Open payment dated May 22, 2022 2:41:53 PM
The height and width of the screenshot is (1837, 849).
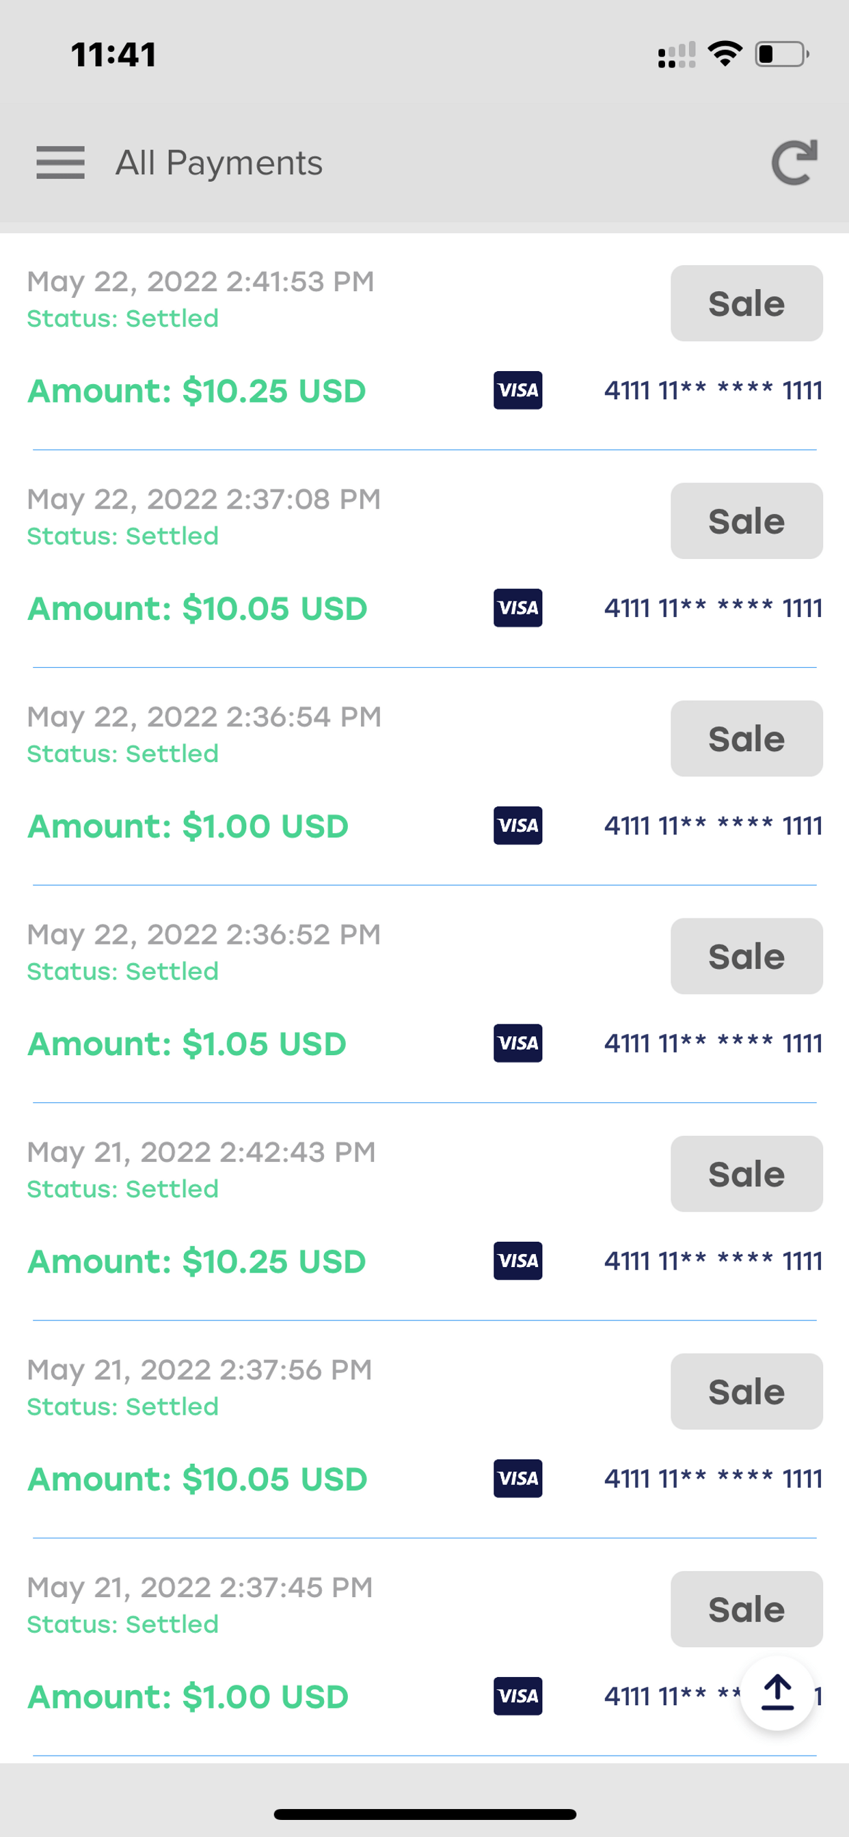(x=200, y=282)
